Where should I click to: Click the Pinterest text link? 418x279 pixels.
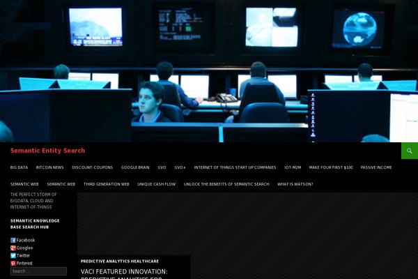(24, 263)
